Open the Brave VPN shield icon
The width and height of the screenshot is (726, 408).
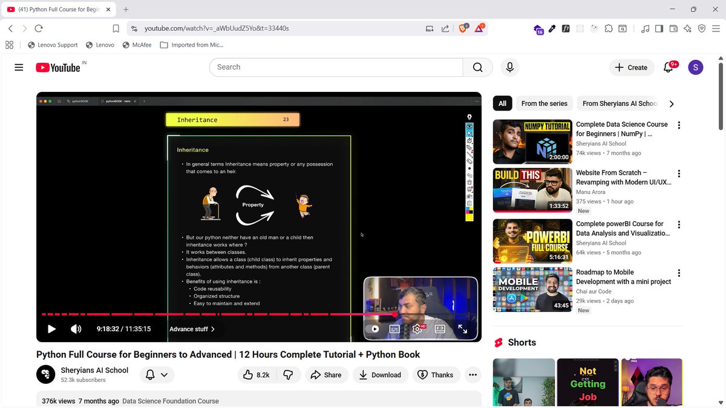702,28
